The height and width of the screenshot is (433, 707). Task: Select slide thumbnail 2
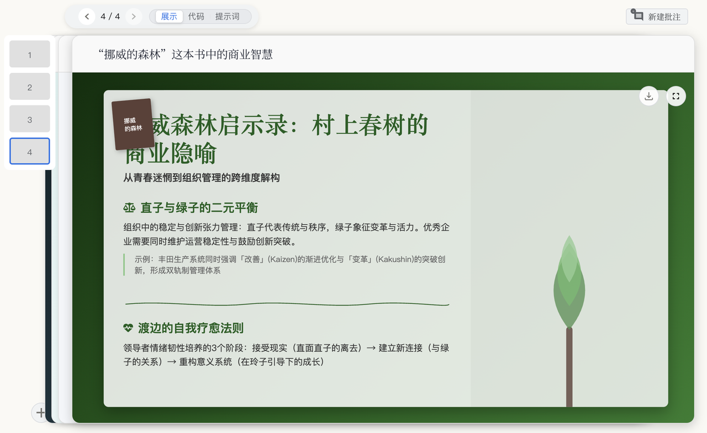click(x=30, y=87)
